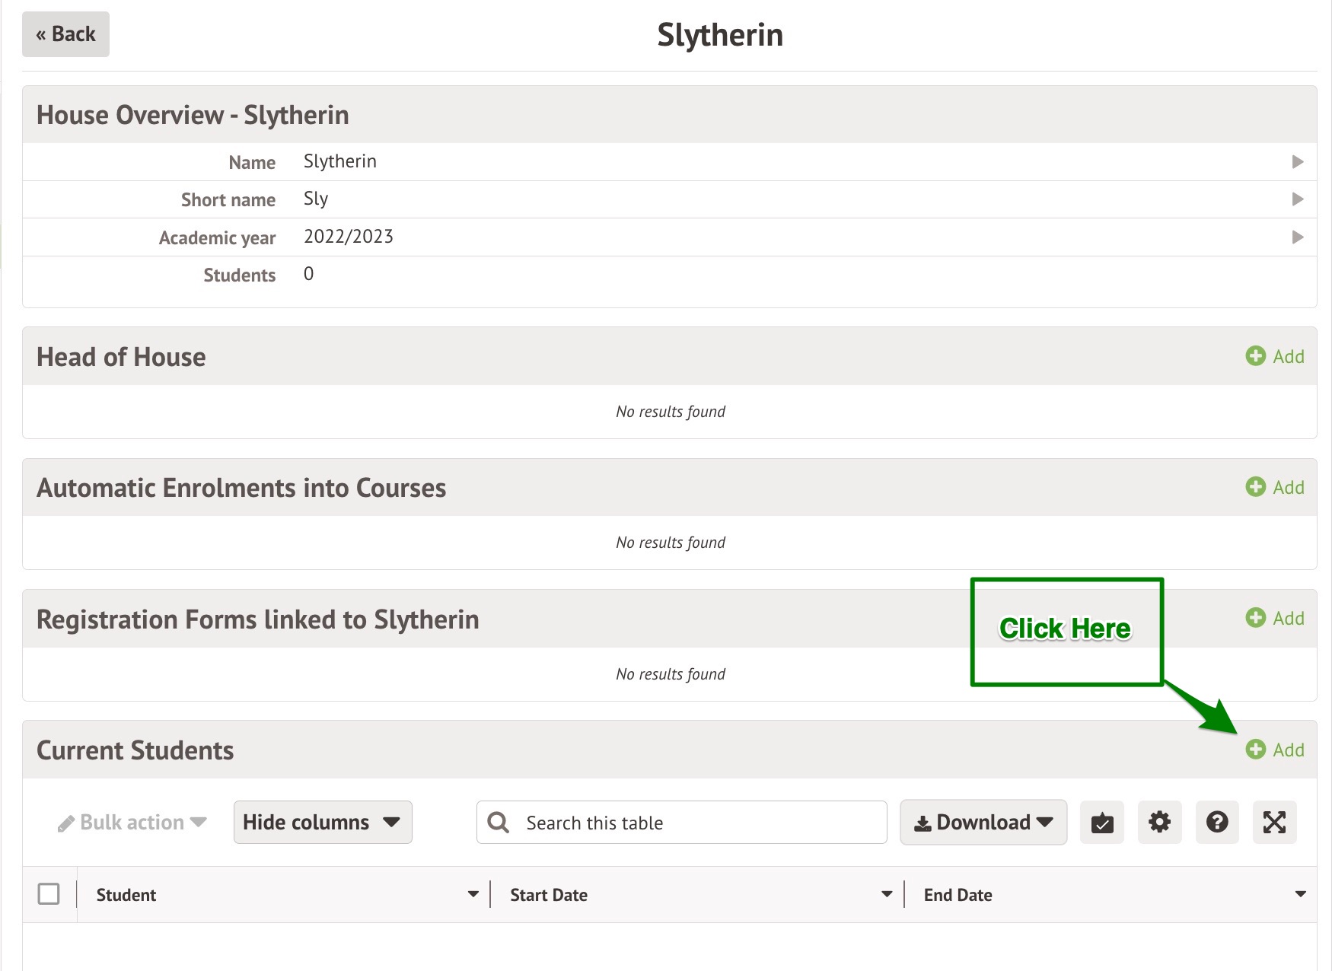Add an automatic course enrolment
Image resolution: width=1332 pixels, height=971 pixels.
click(1275, 487)
